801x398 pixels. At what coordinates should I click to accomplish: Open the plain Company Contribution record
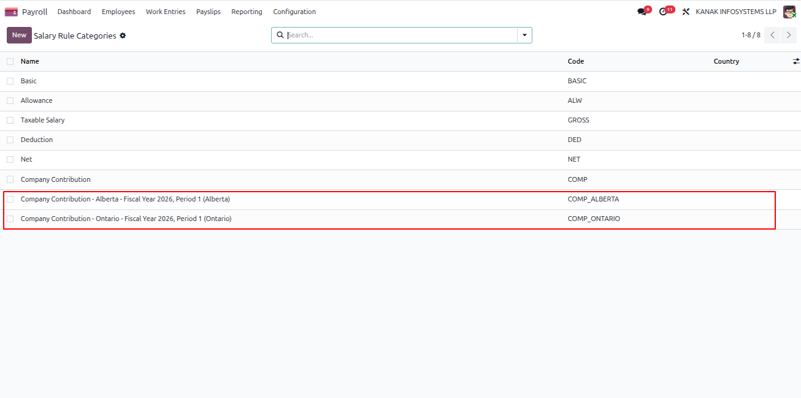pos(55,179)
